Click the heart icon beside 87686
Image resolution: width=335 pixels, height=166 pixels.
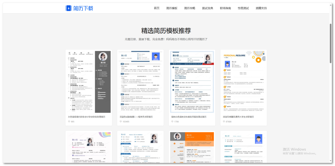224,122
